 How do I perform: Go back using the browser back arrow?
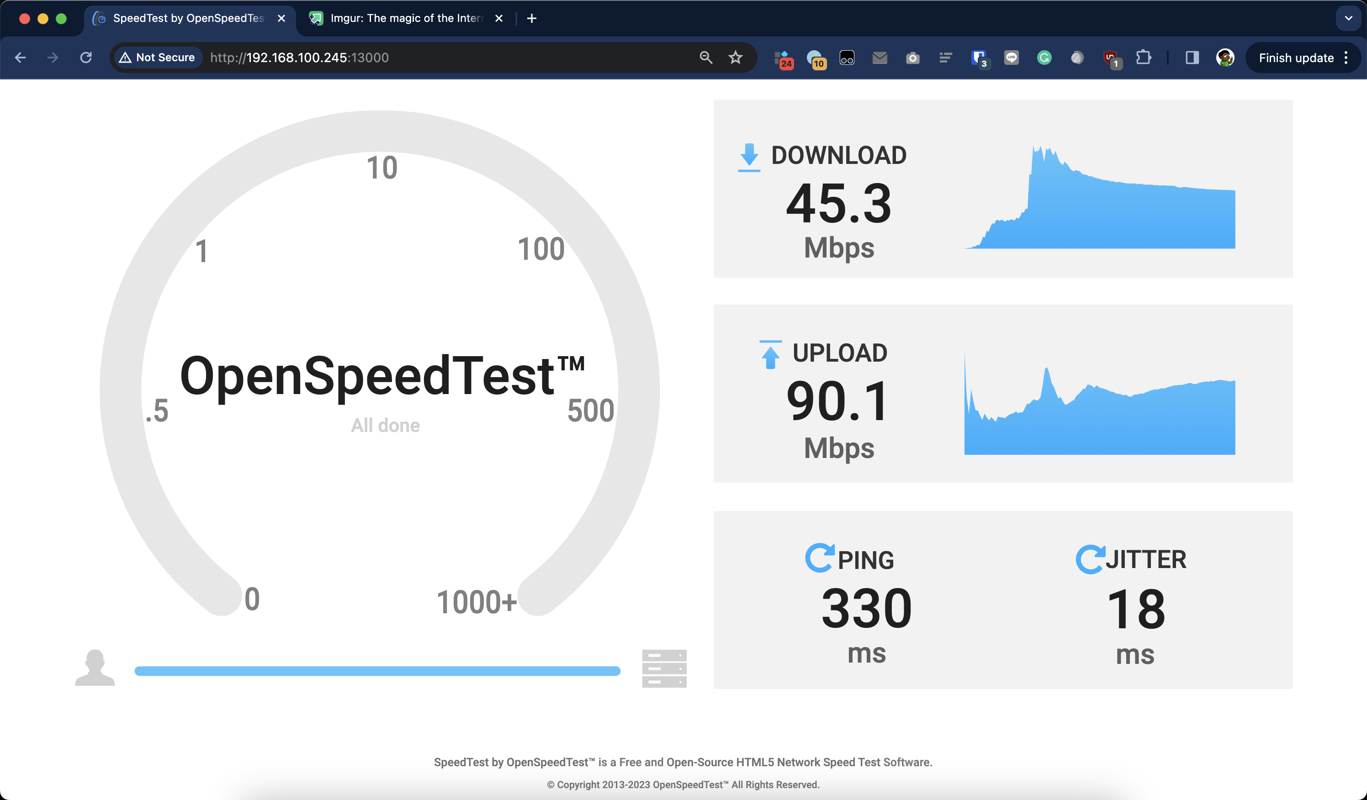(20, 58)
